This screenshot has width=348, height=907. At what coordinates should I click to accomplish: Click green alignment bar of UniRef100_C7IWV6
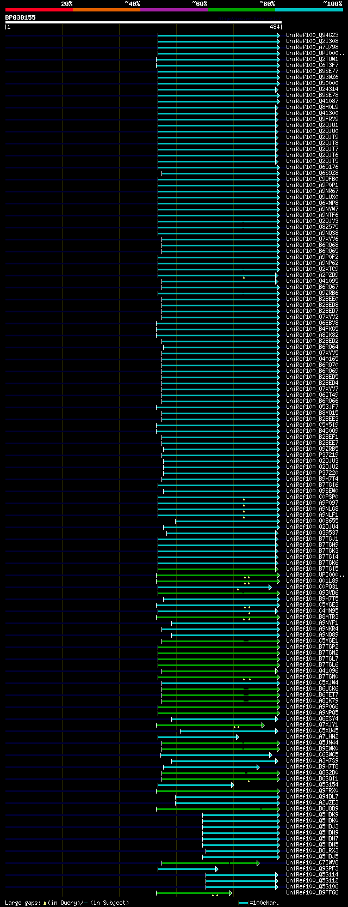tap(210, 863)
